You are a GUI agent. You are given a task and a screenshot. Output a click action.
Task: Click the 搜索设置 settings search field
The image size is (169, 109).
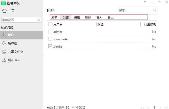coord(19,20)
